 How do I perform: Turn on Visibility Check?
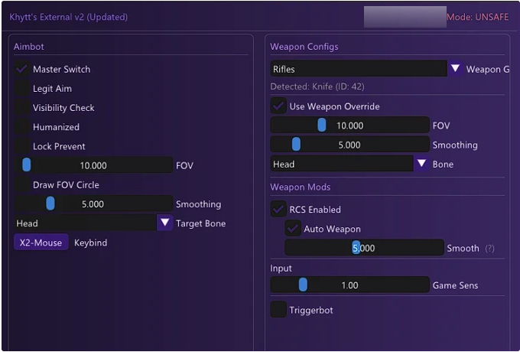[x=22, y=108]
